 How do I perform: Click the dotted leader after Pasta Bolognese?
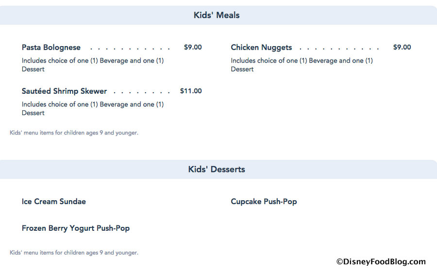[x=130, y=49]
